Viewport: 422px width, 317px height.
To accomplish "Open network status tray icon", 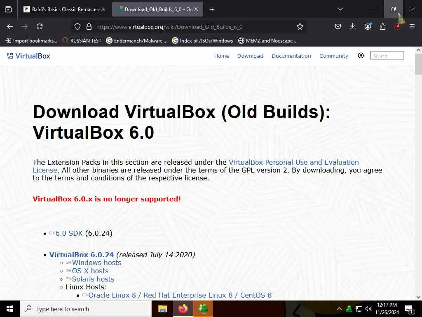I will (359, 309).
